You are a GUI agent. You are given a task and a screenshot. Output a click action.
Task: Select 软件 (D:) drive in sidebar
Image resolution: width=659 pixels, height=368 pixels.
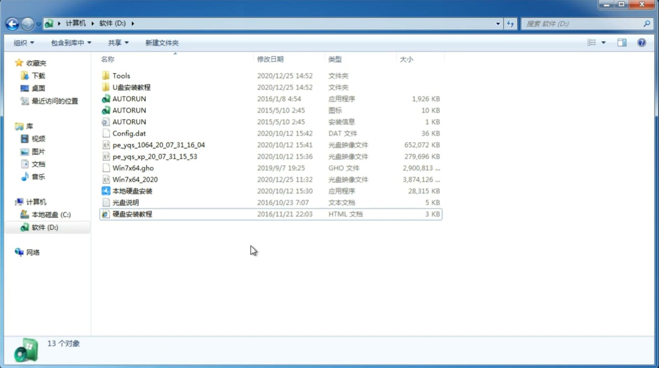(x=44, y=227)
